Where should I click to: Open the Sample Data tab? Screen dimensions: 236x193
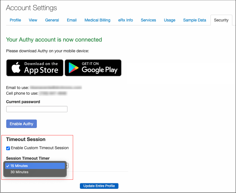coord(195,20)
